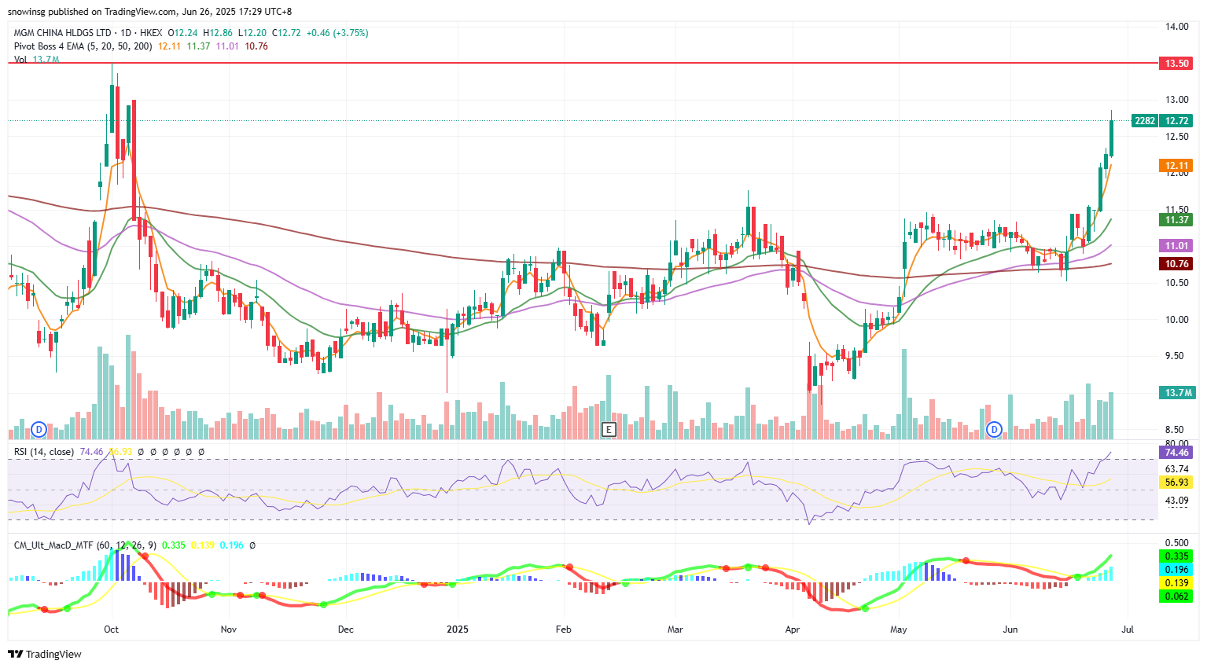1207x668 pixels.
Task: Click the May label on the time axis
Action: click(x=899, y=629)
